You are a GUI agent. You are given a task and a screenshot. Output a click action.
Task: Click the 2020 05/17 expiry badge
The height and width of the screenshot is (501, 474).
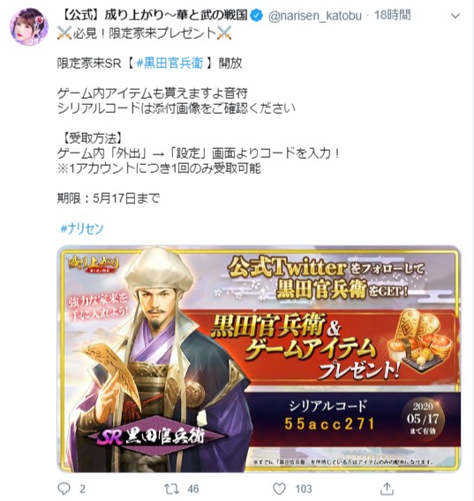pyautogui.click(x=423, y=419)
